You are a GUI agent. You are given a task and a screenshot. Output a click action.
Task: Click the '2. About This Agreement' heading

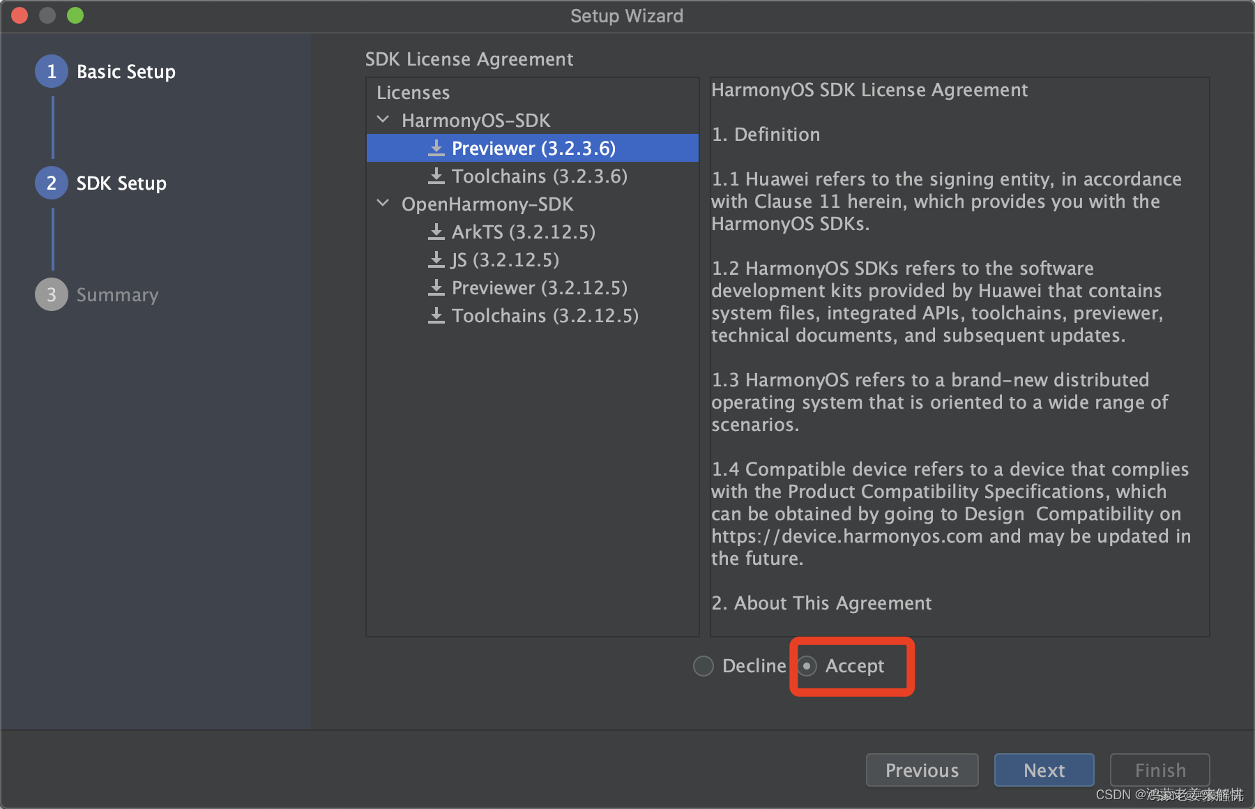click(821, 603)
